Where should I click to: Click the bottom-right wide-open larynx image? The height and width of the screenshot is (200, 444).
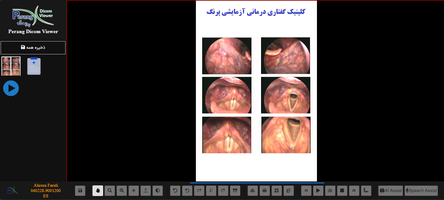coord(286,135)
